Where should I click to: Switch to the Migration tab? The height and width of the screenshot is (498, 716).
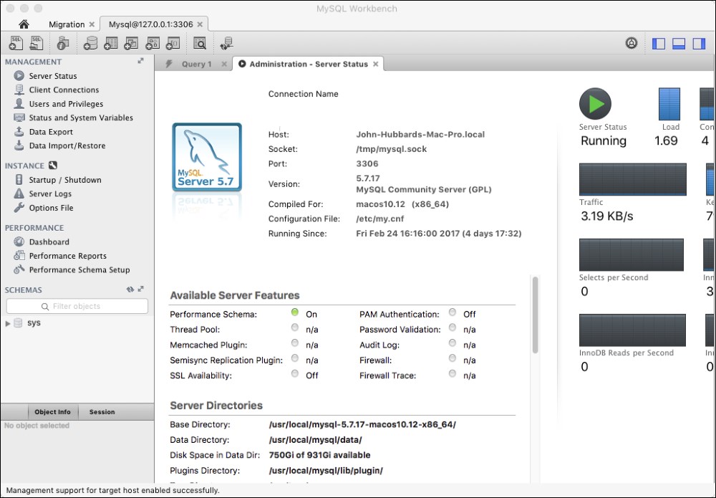pos(67,24)
